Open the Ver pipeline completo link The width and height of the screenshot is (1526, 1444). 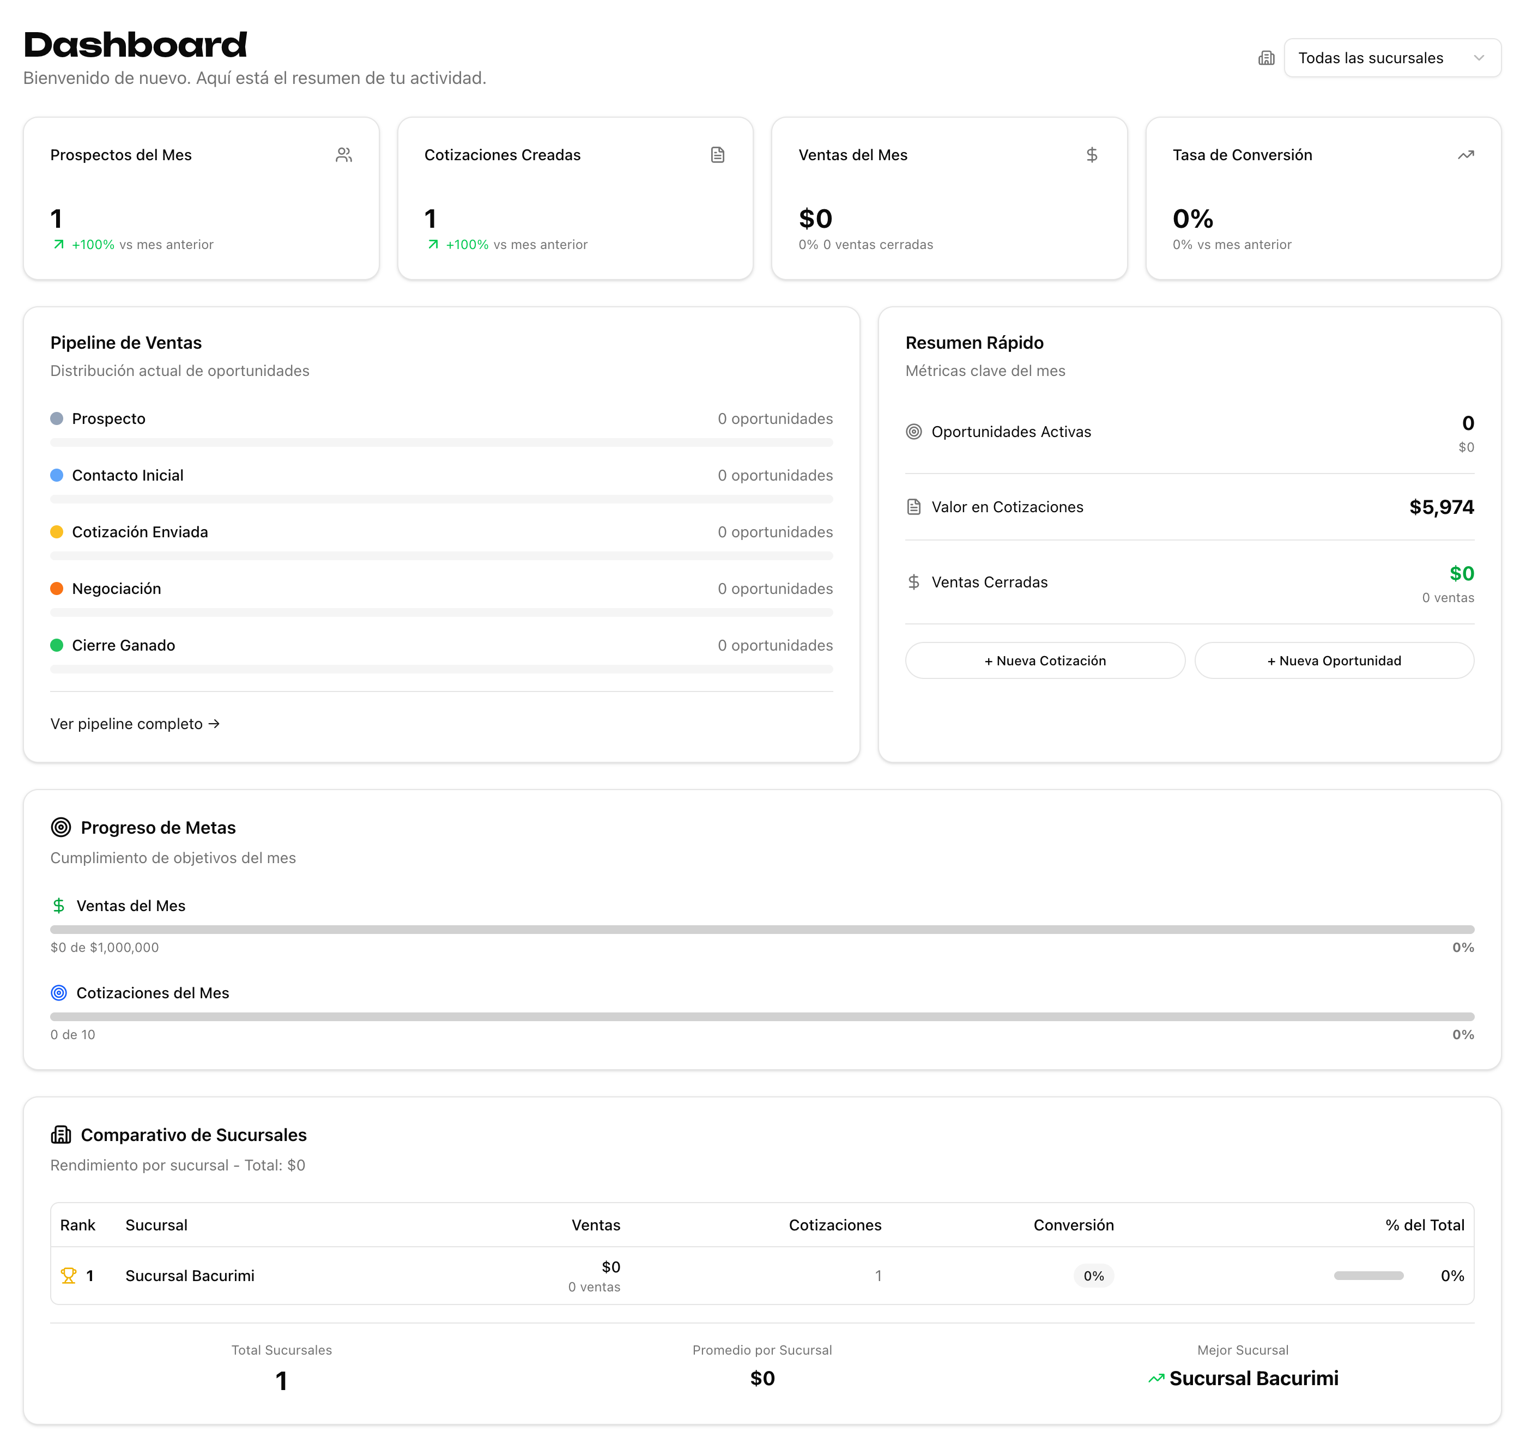(135, 724)
